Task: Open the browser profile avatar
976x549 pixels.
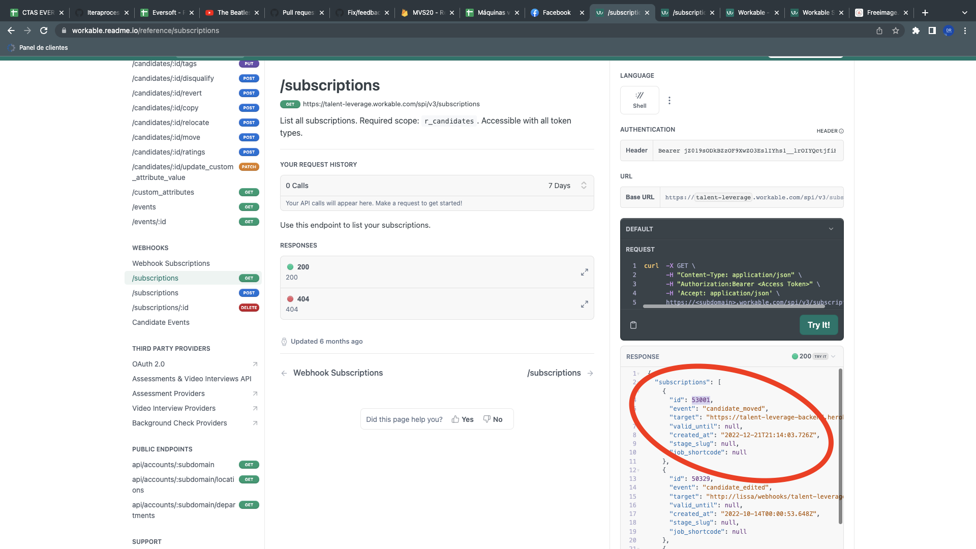Action: [949, 30]
